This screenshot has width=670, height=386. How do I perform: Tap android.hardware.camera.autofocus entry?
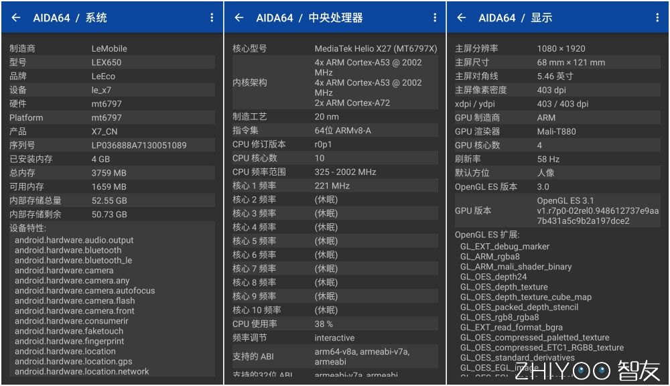84,290
